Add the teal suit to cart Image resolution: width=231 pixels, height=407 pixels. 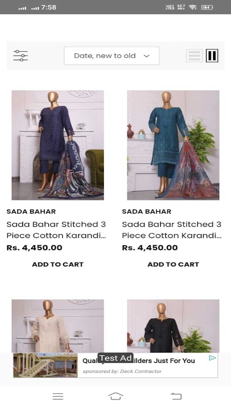(173, 265)
